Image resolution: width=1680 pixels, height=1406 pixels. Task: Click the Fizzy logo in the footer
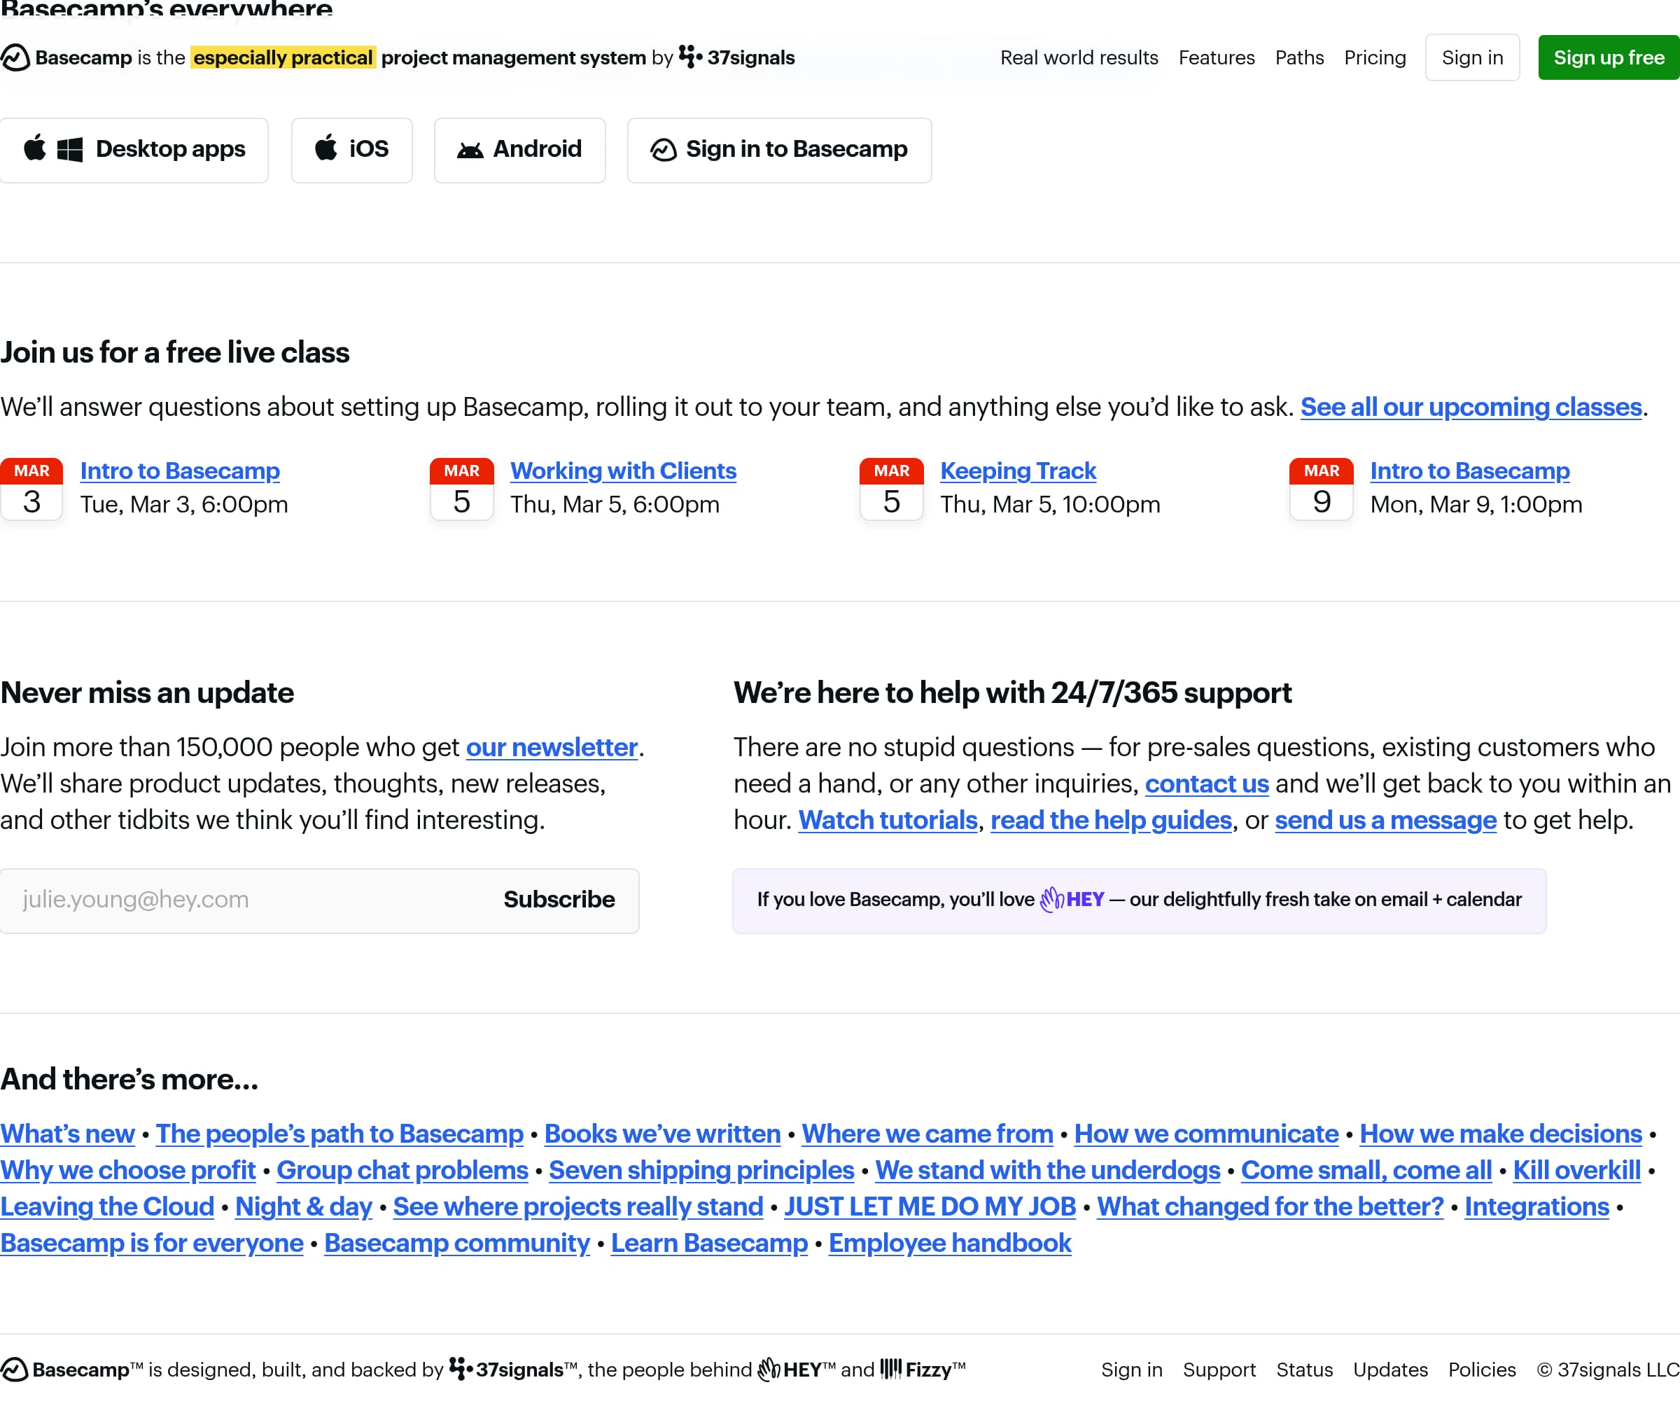(x=890, y=1369)
